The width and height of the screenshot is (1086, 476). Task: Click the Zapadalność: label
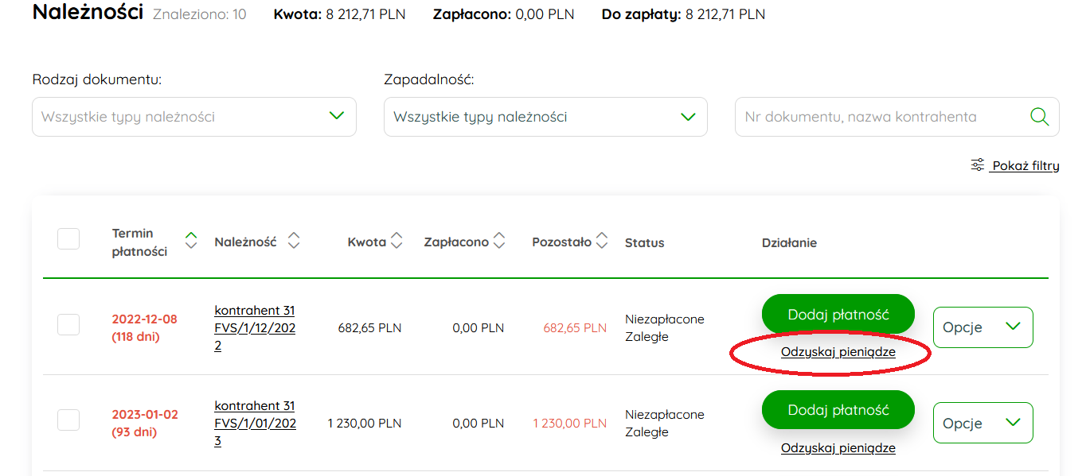tap(429, 79)
